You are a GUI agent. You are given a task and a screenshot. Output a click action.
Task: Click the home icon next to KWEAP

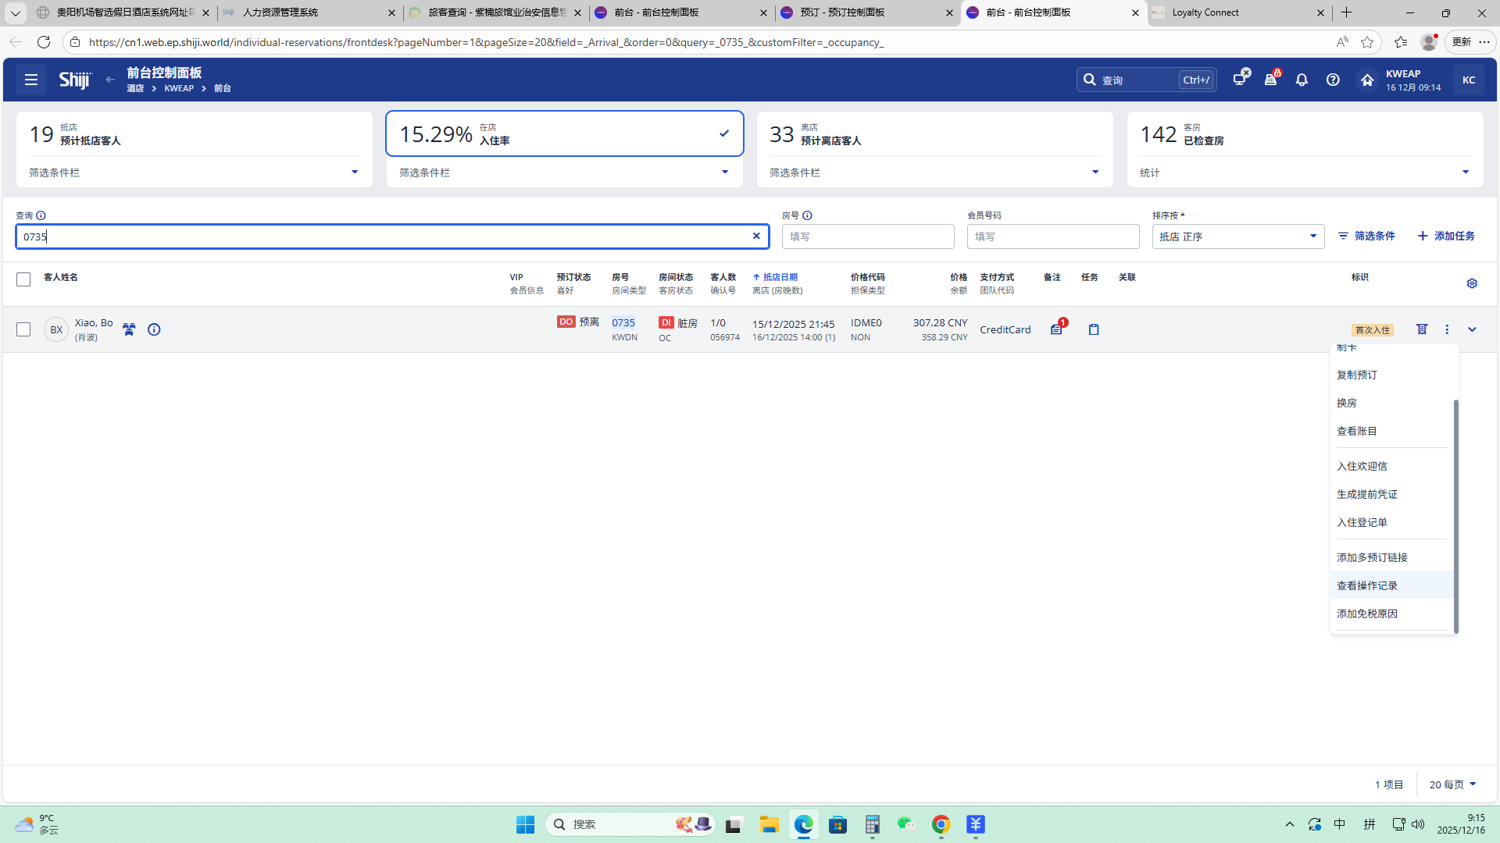[x=1367, y=80]
